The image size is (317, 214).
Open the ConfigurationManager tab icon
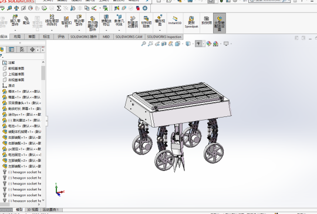click(22, 49)
